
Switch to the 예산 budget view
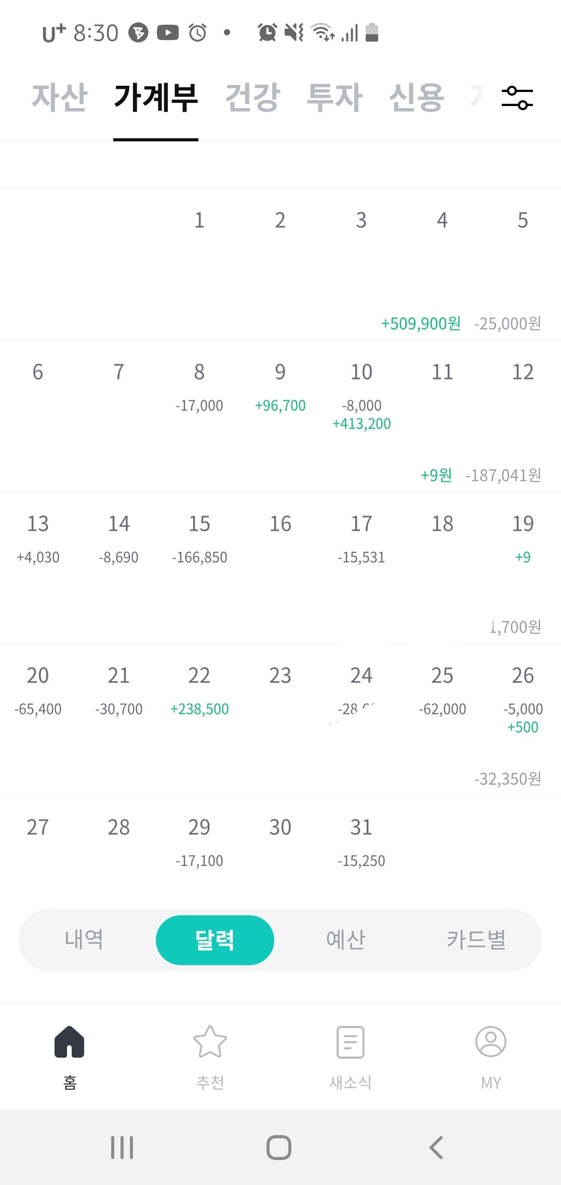(x=346, y=940)
